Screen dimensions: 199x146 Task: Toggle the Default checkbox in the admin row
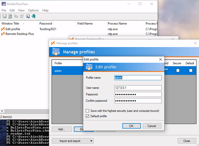191,70
